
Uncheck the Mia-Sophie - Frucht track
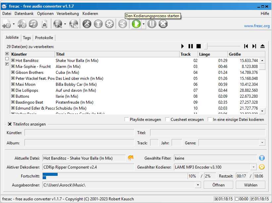pyautogui.click(x=13, y=66)
